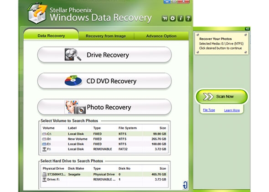Select the D:\ New Volume row

pos(104,139)
